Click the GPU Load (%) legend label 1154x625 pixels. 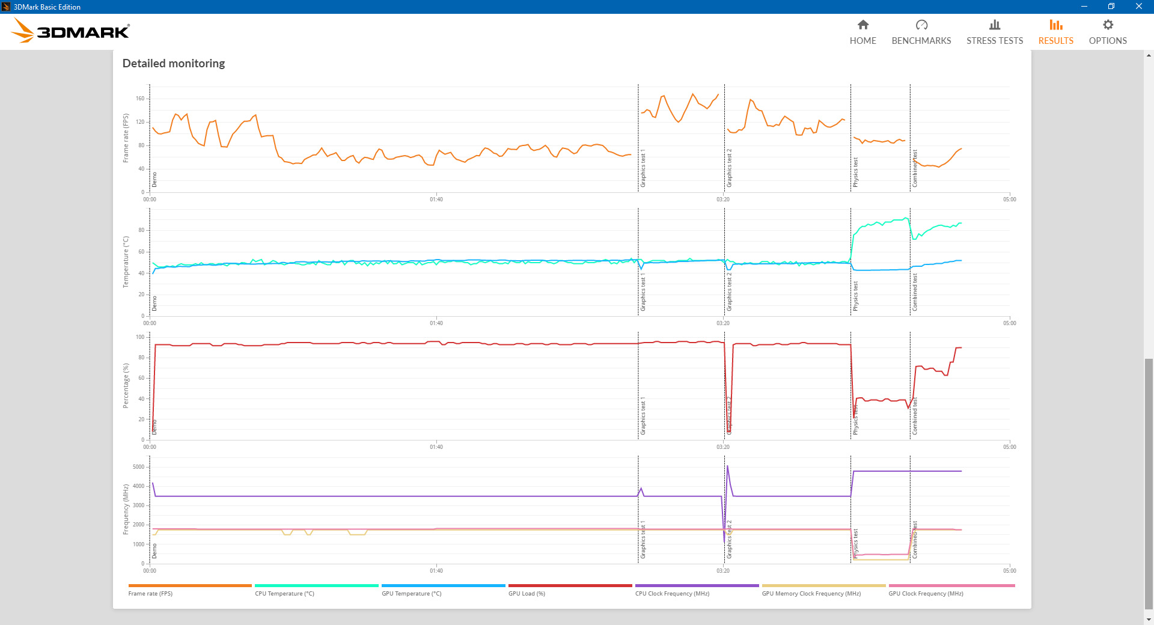click(x=527, y=594)
